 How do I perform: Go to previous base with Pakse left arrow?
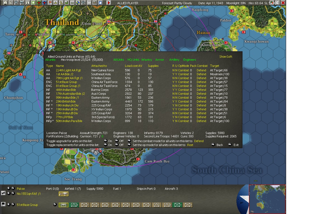pos(9,188)
